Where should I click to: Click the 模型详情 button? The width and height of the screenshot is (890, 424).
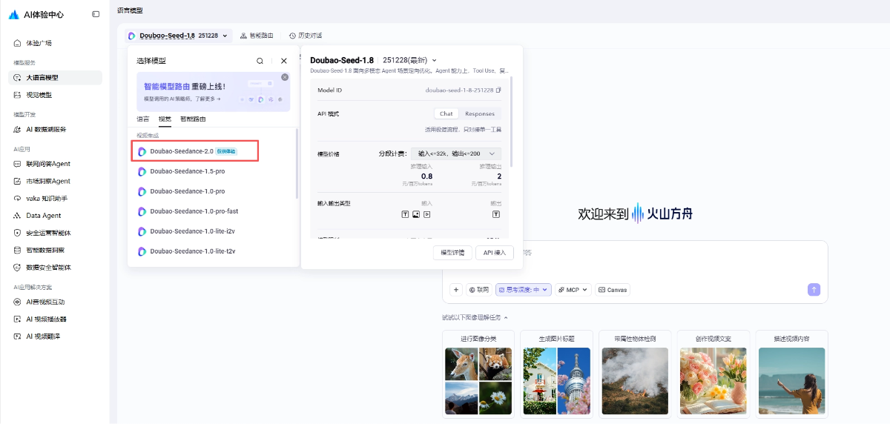[452, 253]
